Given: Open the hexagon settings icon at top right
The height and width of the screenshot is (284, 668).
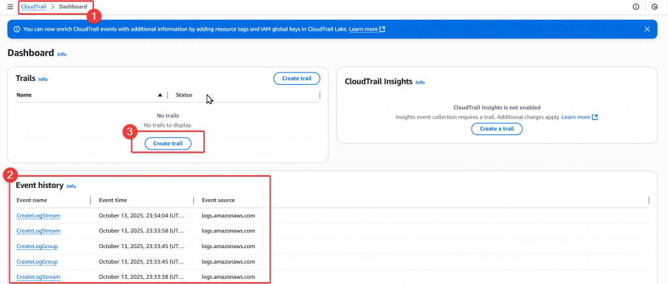Looking at the screenshot, I should [655, 7].
